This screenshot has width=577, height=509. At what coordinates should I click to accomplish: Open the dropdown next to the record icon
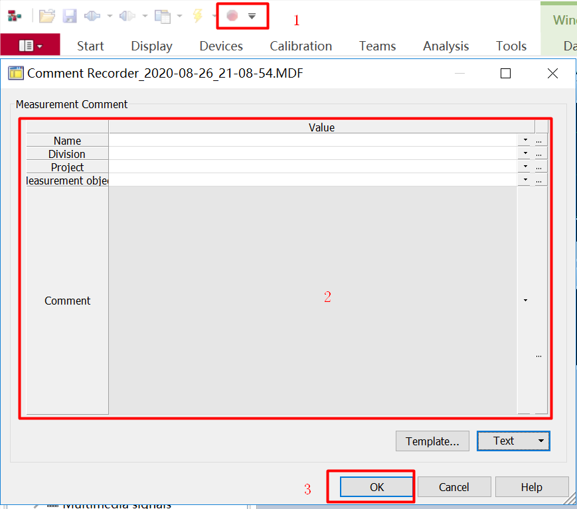tap(252, 16)
